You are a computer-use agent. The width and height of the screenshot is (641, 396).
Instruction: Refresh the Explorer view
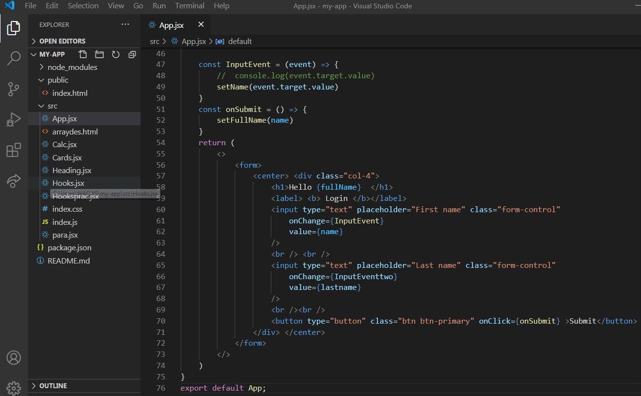pyautogui.click(x=116, y=54)
